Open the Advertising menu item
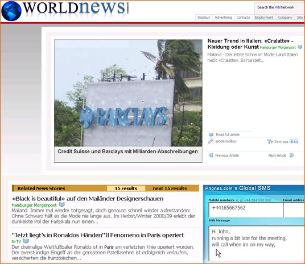 click(223, 18)
